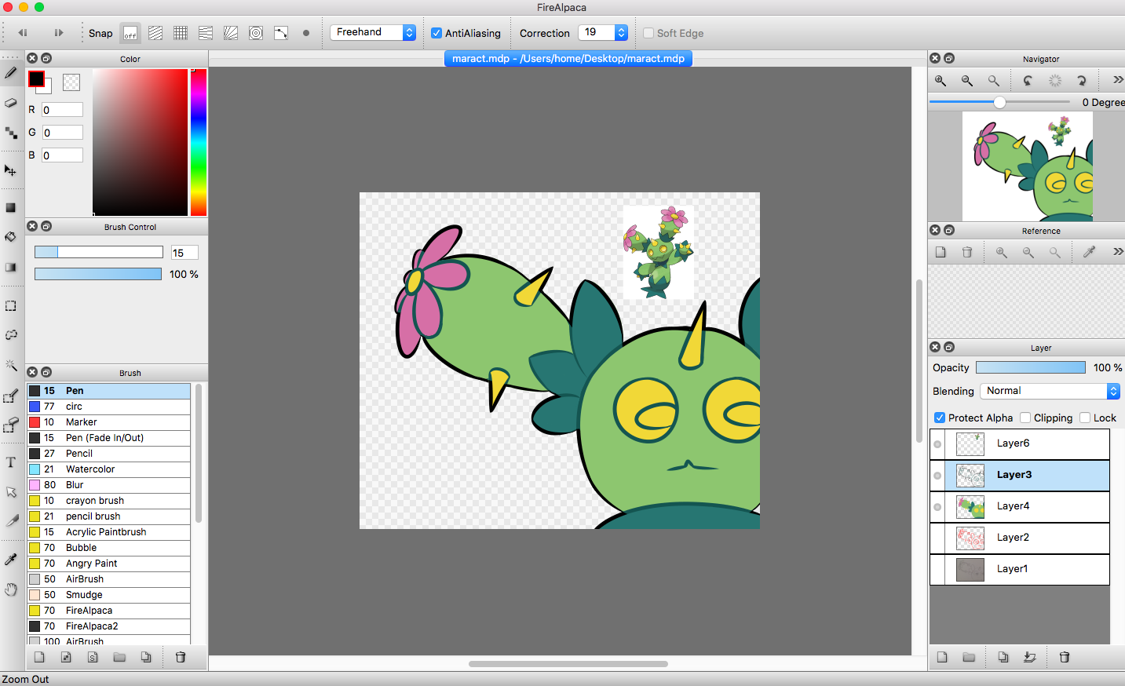The width and height of the screenshot is (1125, 686).
Task: Click the brush size slider
Action: (x=99, y=252)
